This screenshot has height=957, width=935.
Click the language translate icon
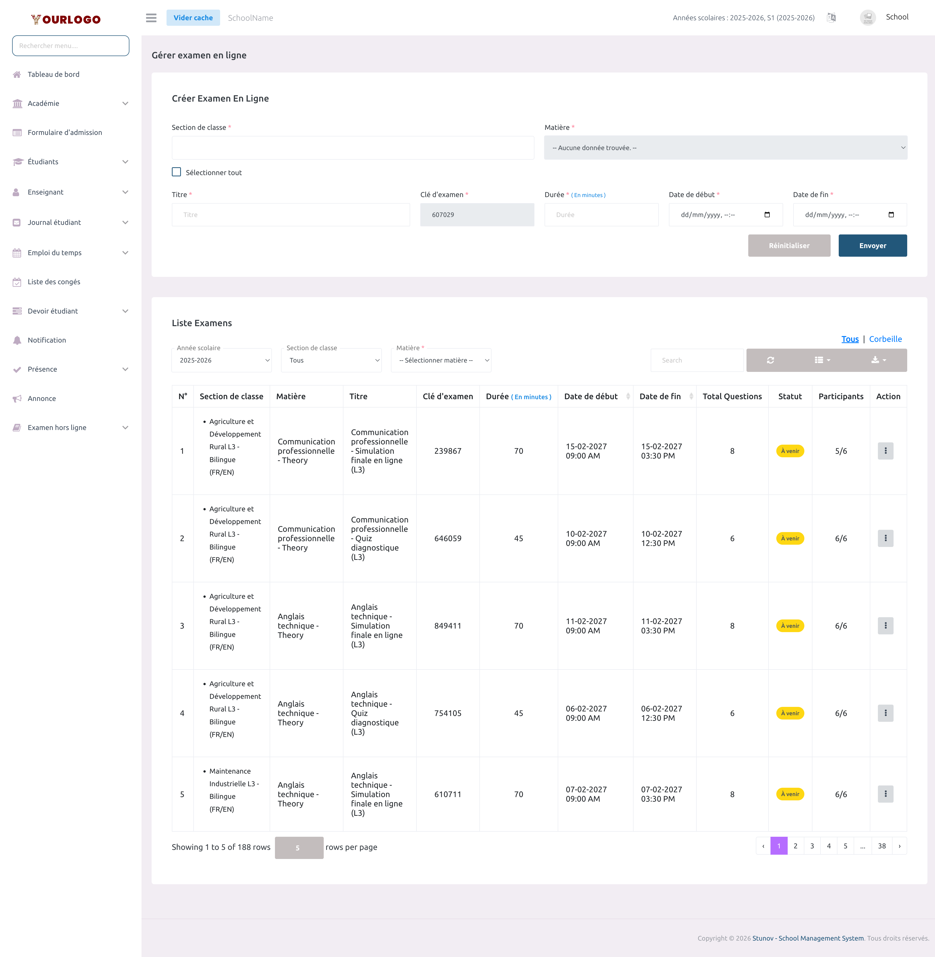[x=831, y=18]
